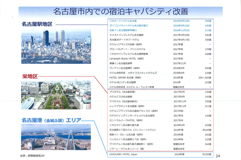Viewport: 241px width, 160px height.
Task: Click the date 2017年3月25日
Action: click(181, 35)
